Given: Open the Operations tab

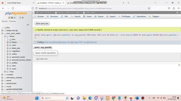Looking at the screenshot, I should tap(139, 17).
